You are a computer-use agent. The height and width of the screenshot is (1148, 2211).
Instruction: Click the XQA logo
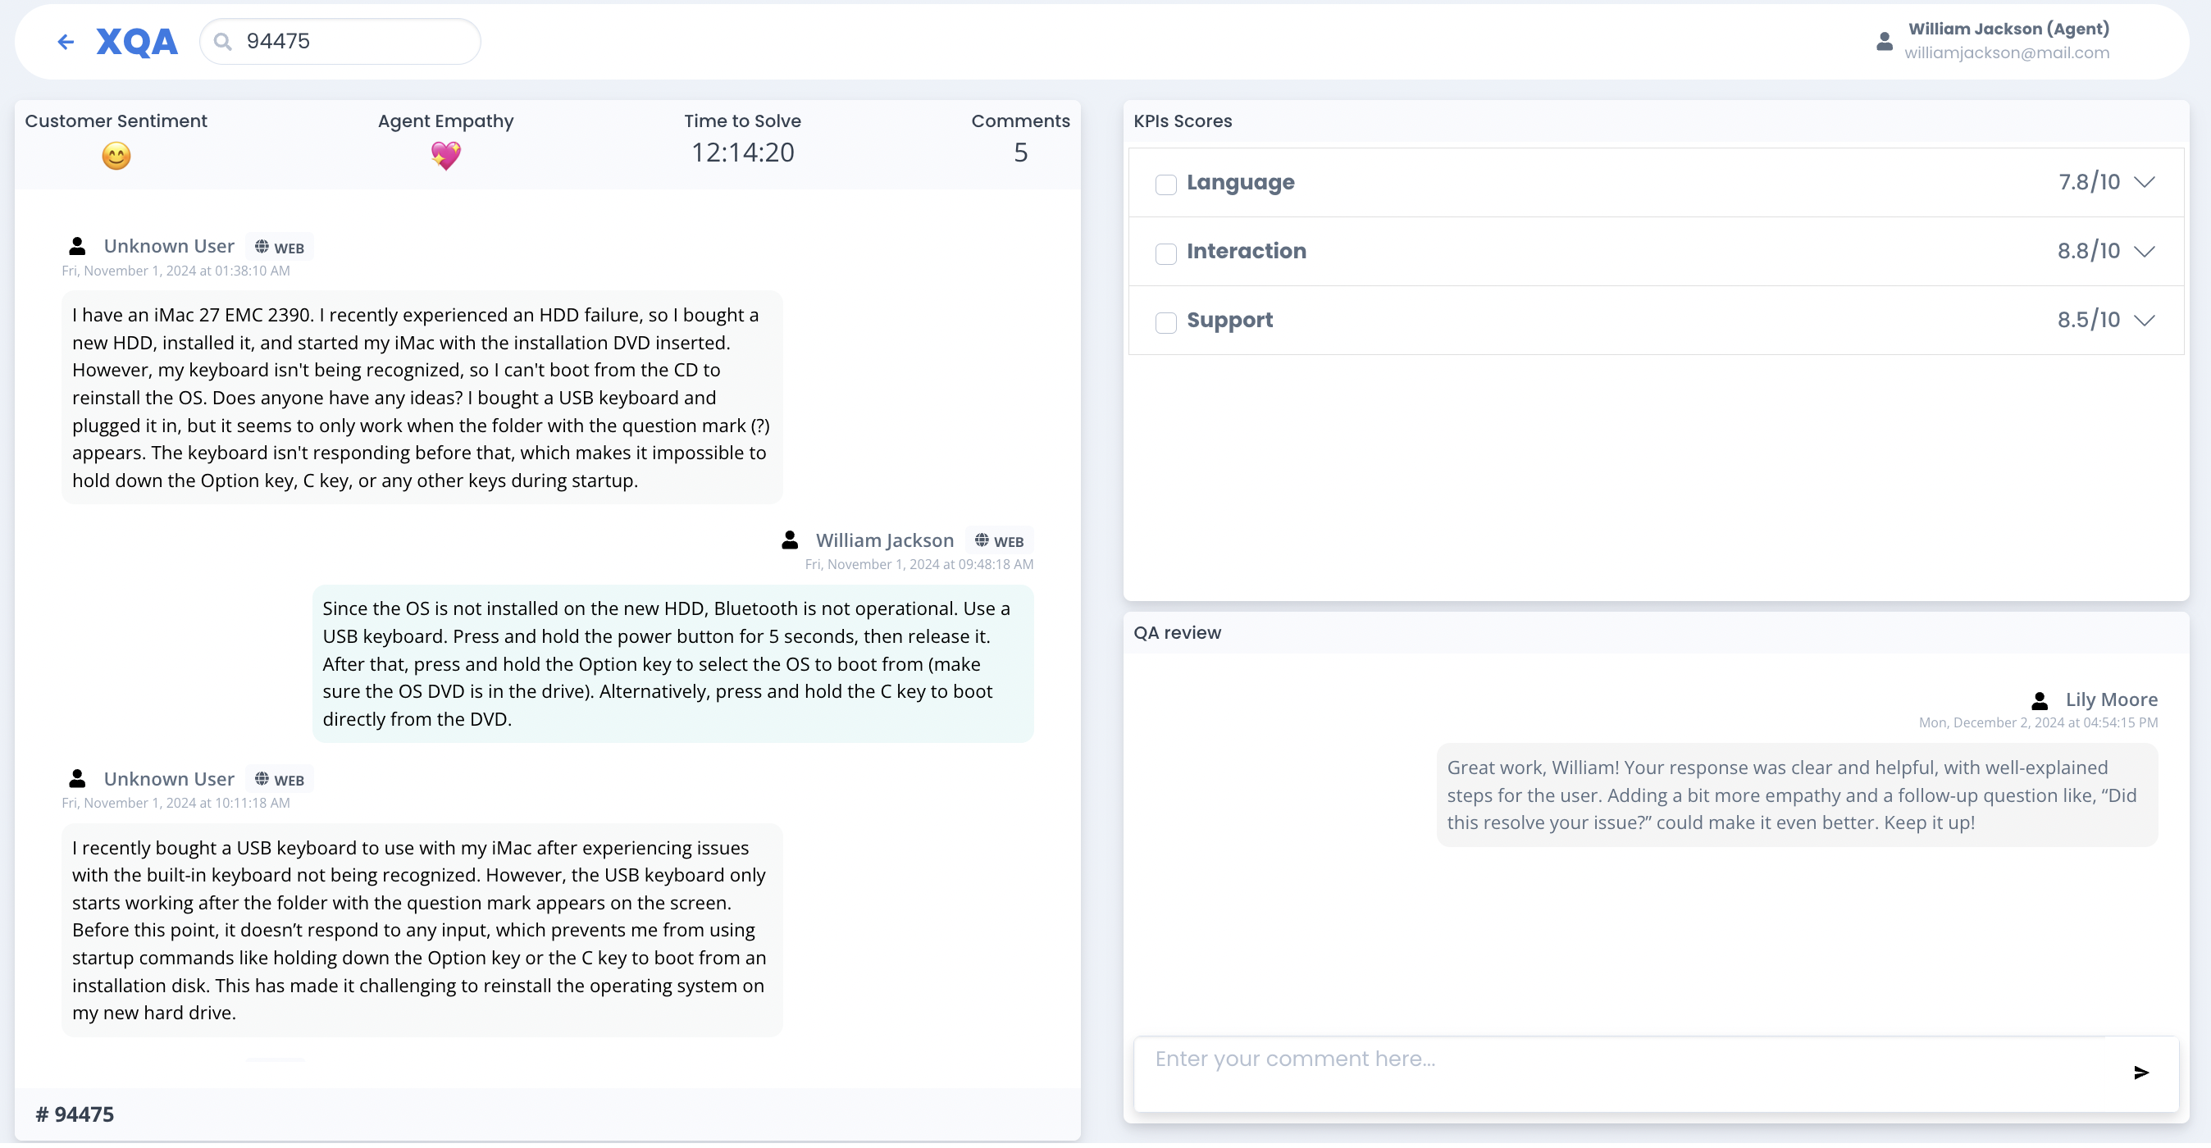tap(137, 41)
